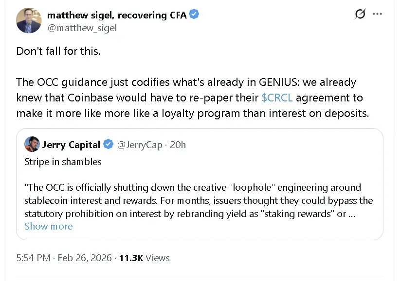Expand quoted post with Show more
The width and height of the screenshot is (401, 281).
coord(48,226)
